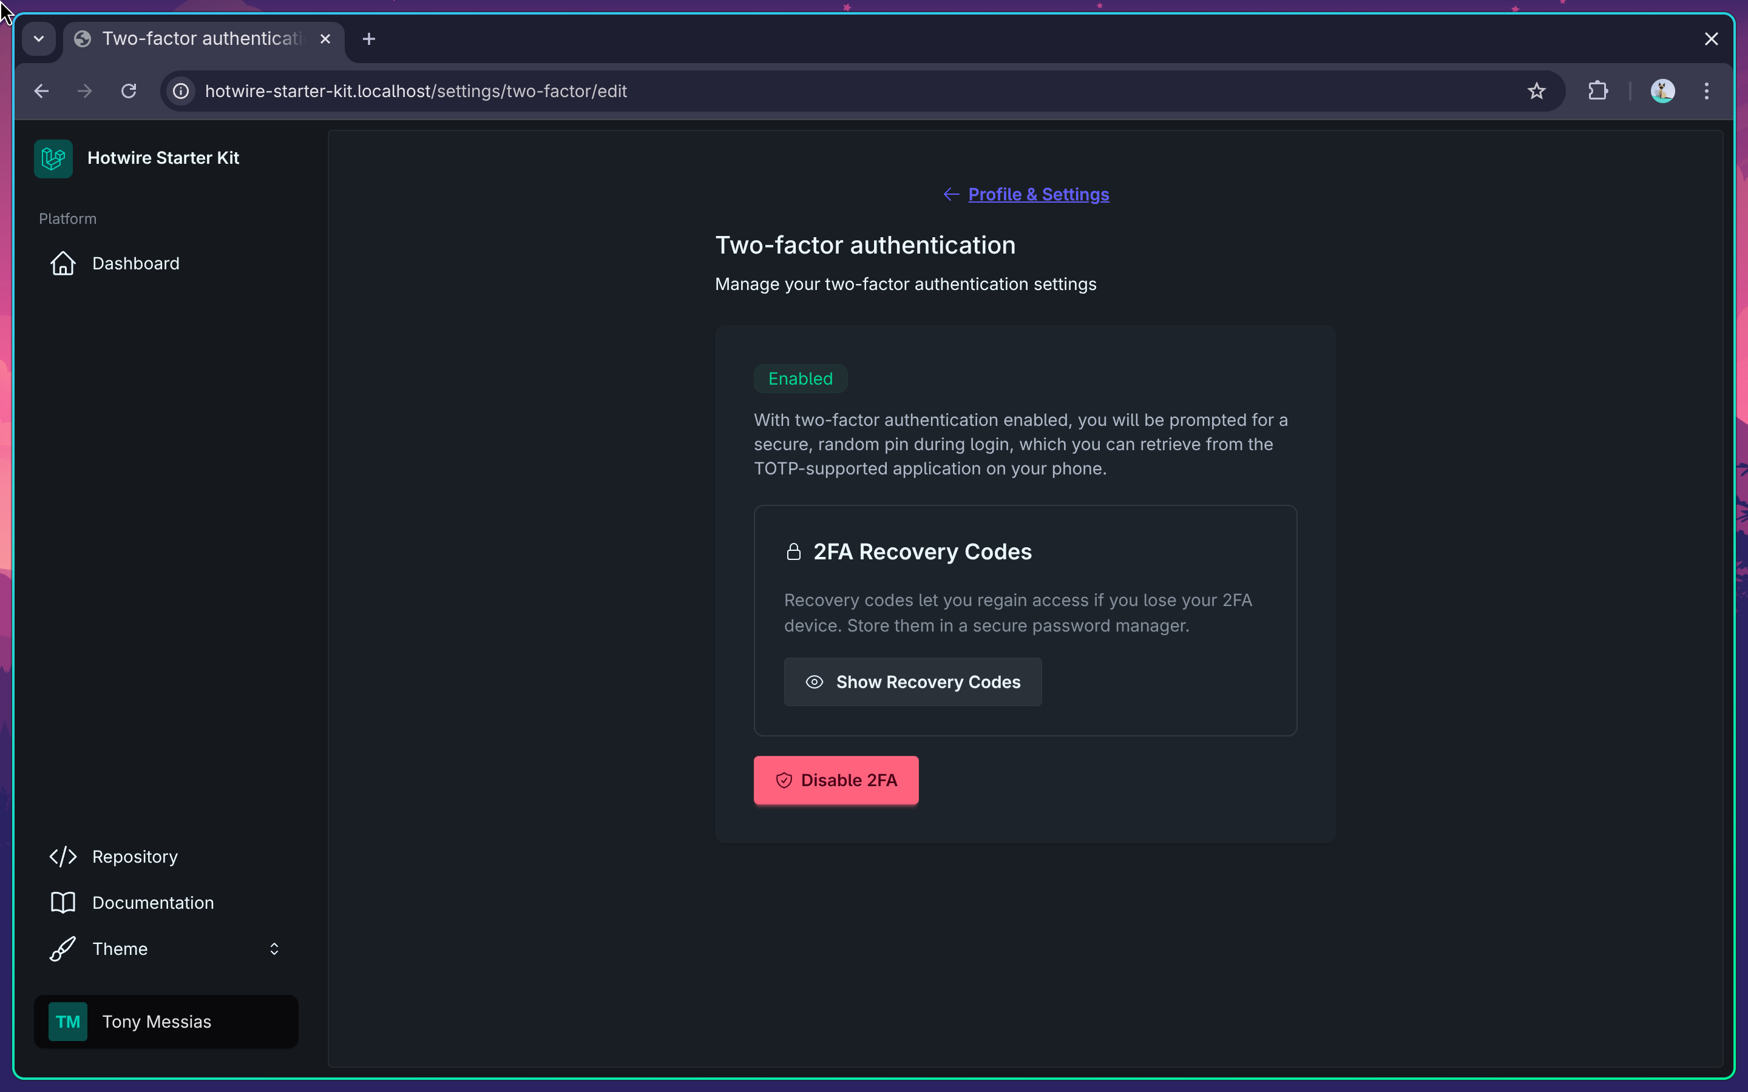Screen dimensions: 1748x1092
Task: Open a new browser tab
Action: pyautogui.click(x=369, y=39)
